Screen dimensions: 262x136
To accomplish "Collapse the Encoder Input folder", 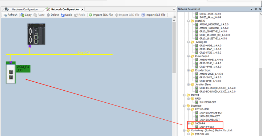I will [188, 70].
